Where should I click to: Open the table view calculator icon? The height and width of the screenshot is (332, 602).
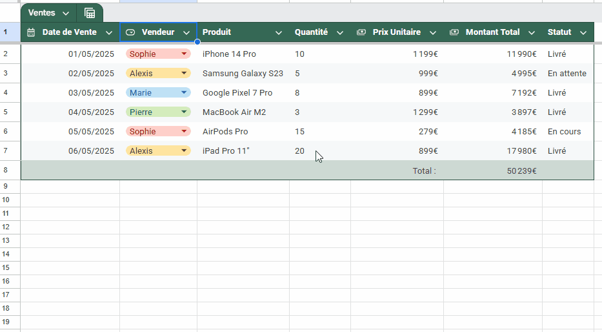90,13
